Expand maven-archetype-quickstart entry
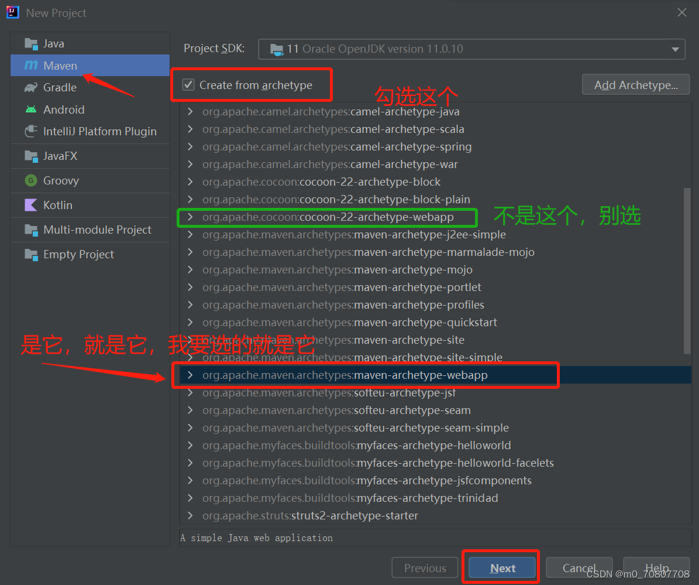The height and width of the screenshot is (585, 699). click(x=190, y=322)
